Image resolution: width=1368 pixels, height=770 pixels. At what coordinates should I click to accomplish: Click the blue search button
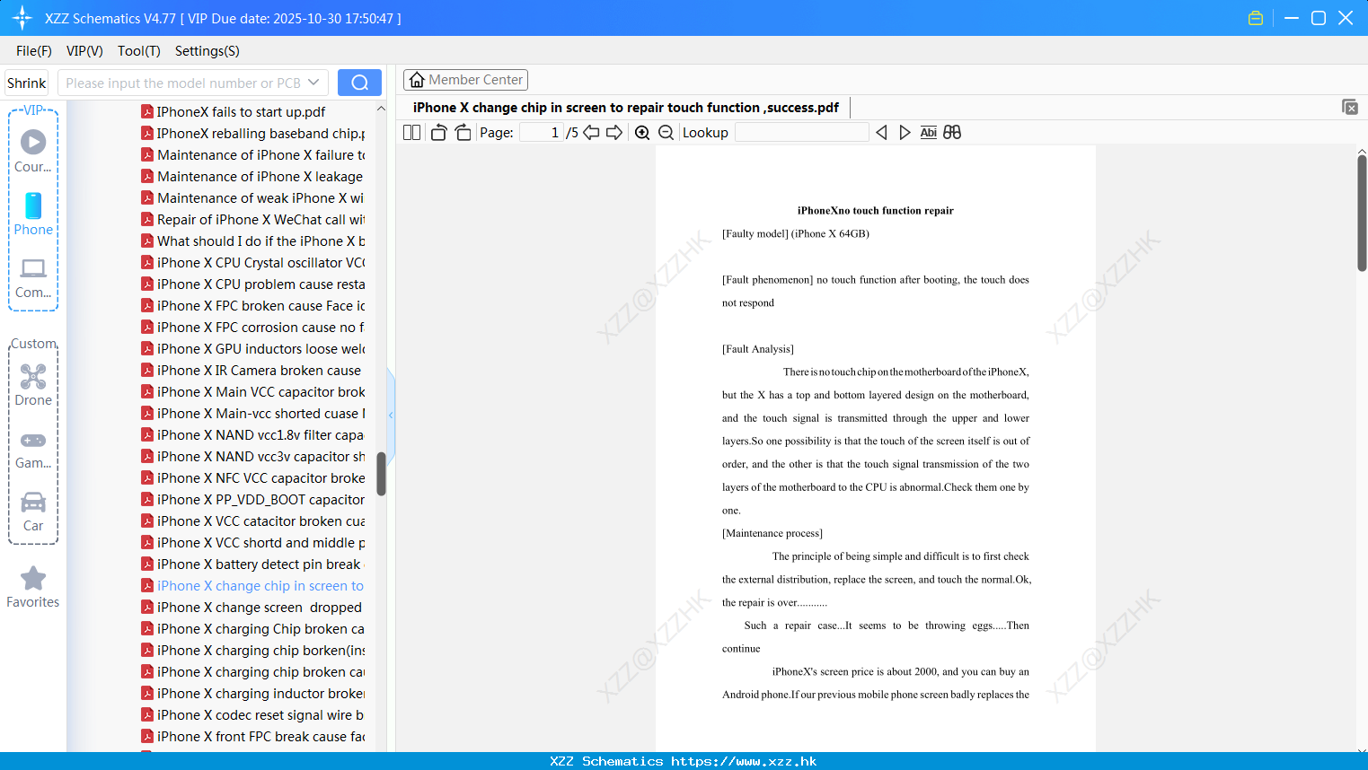click(359, 83)
